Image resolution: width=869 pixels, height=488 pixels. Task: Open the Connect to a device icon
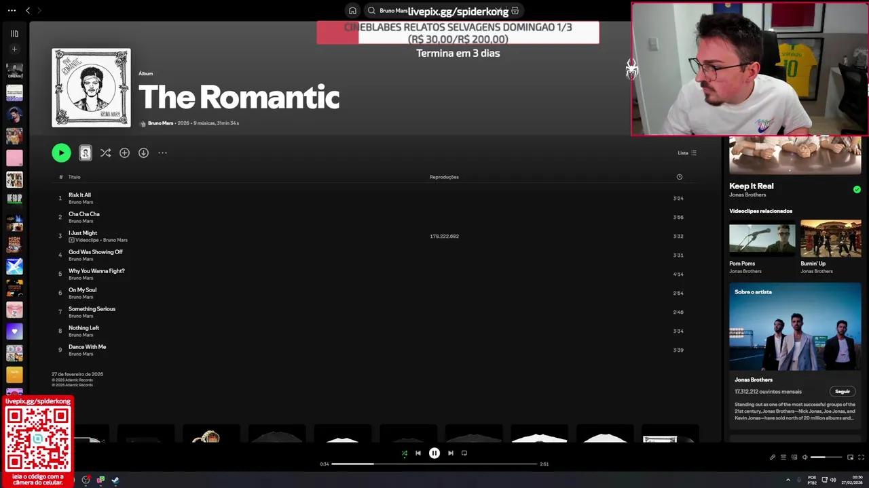click(x=794, y=457)
